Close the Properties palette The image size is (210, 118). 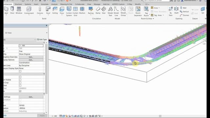point(47,26)
